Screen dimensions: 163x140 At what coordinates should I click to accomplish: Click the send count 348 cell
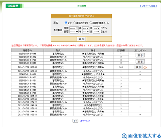[121, 67]
